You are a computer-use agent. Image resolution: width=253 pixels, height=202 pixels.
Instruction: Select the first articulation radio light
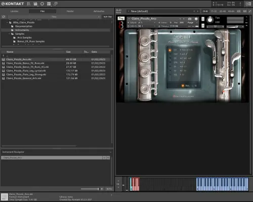pos(170,50)
